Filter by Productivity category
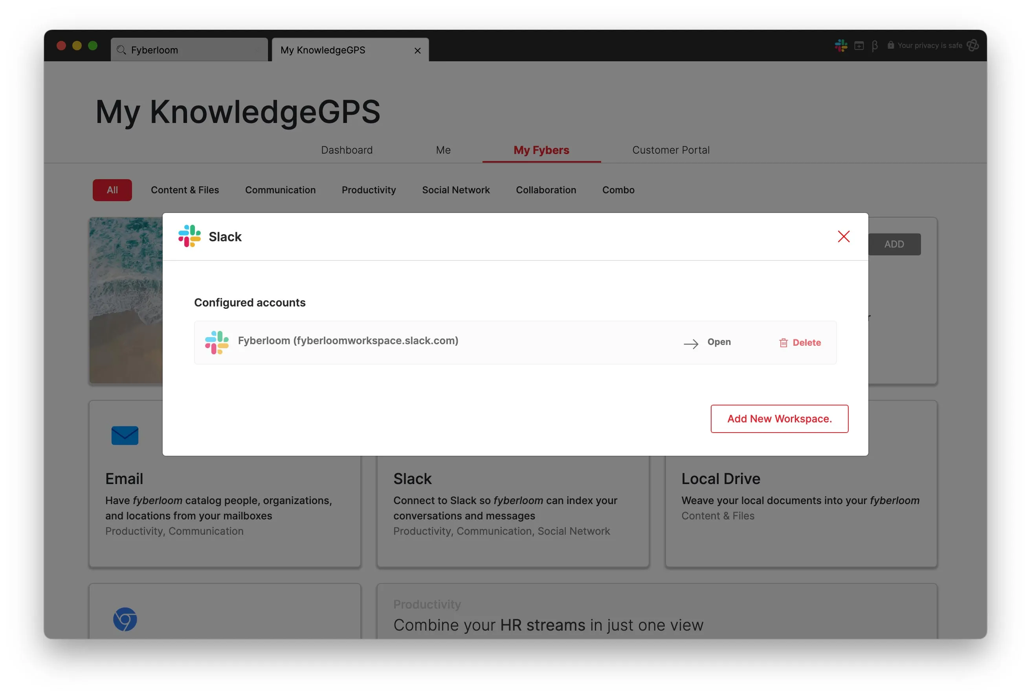1031x697 pixels. (368, 190)
